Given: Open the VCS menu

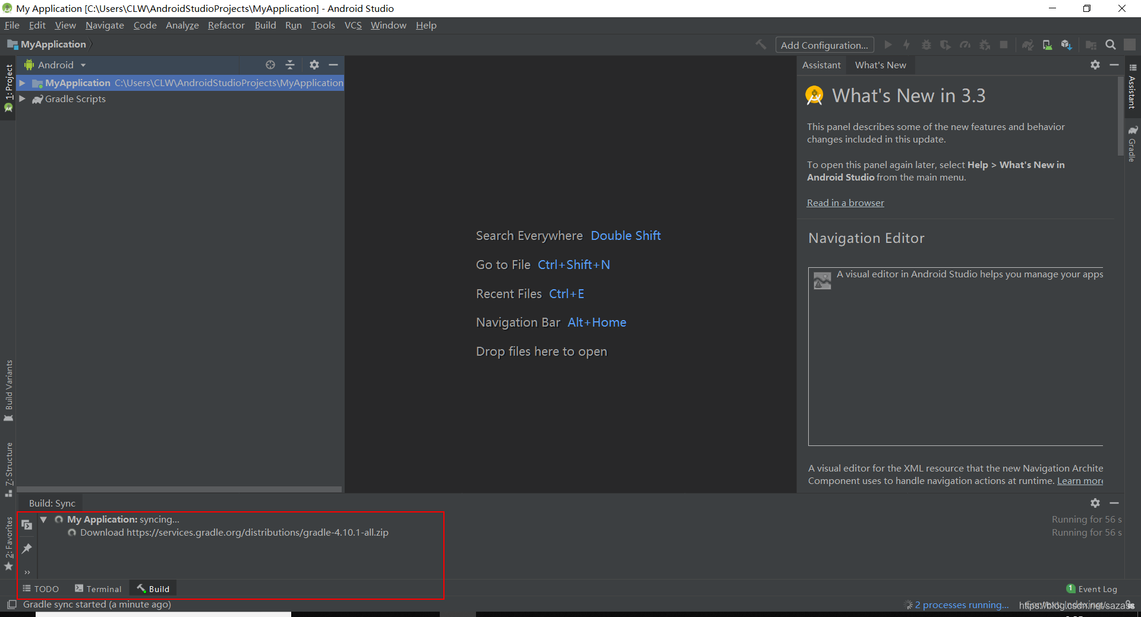Looking at the screenshot, I should pyautogui.click(x=353, y=25).
